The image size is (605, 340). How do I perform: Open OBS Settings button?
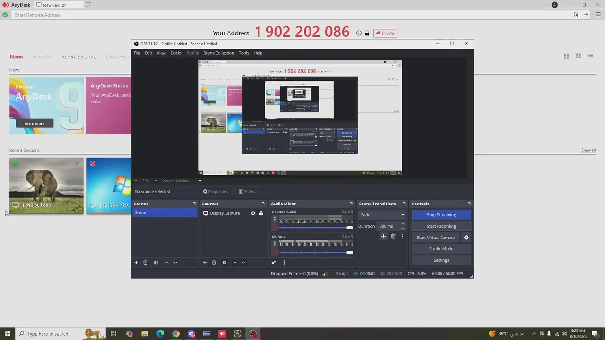pyautogui.click(x=441, y=260)
